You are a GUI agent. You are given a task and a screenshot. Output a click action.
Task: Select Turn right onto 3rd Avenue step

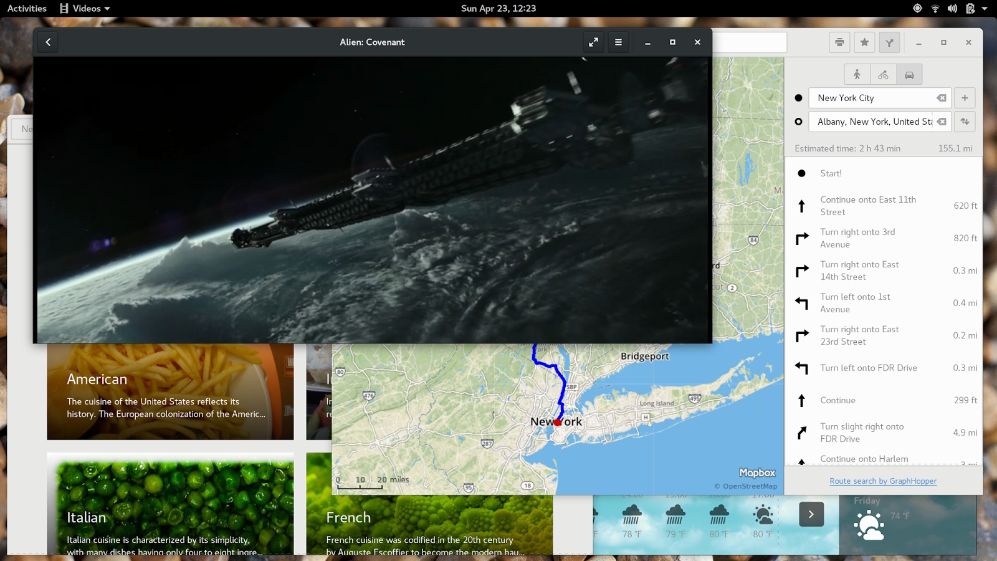[x=884, y=238]
